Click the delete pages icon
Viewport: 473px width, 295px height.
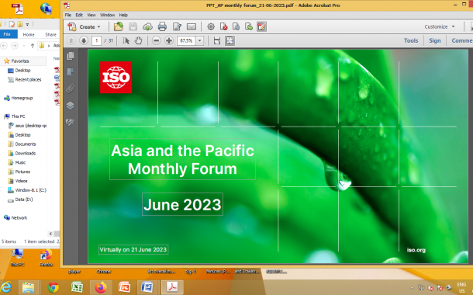[223, 26]
